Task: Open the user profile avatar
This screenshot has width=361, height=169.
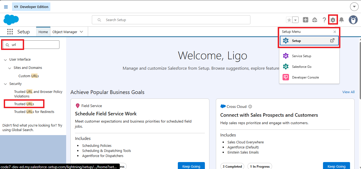Action: coord(353,20)
